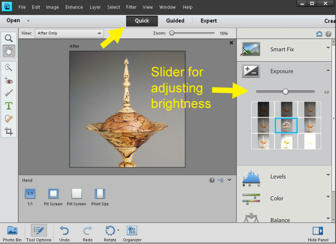The width and height of the screenshot is (336, 244).
Task: Select the Zoom magnifier tool
Action: tap(8, 38)
